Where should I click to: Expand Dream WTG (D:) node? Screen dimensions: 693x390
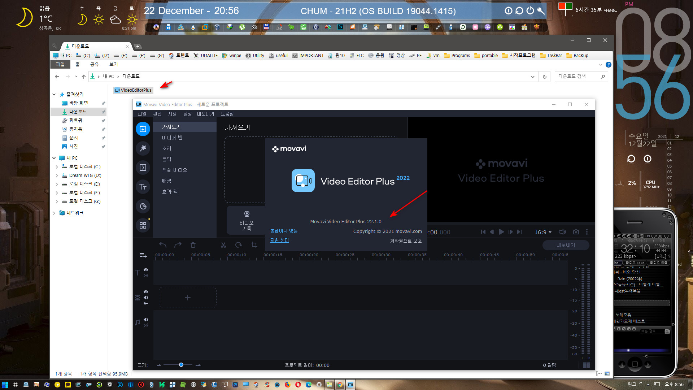tap(57, 175)
